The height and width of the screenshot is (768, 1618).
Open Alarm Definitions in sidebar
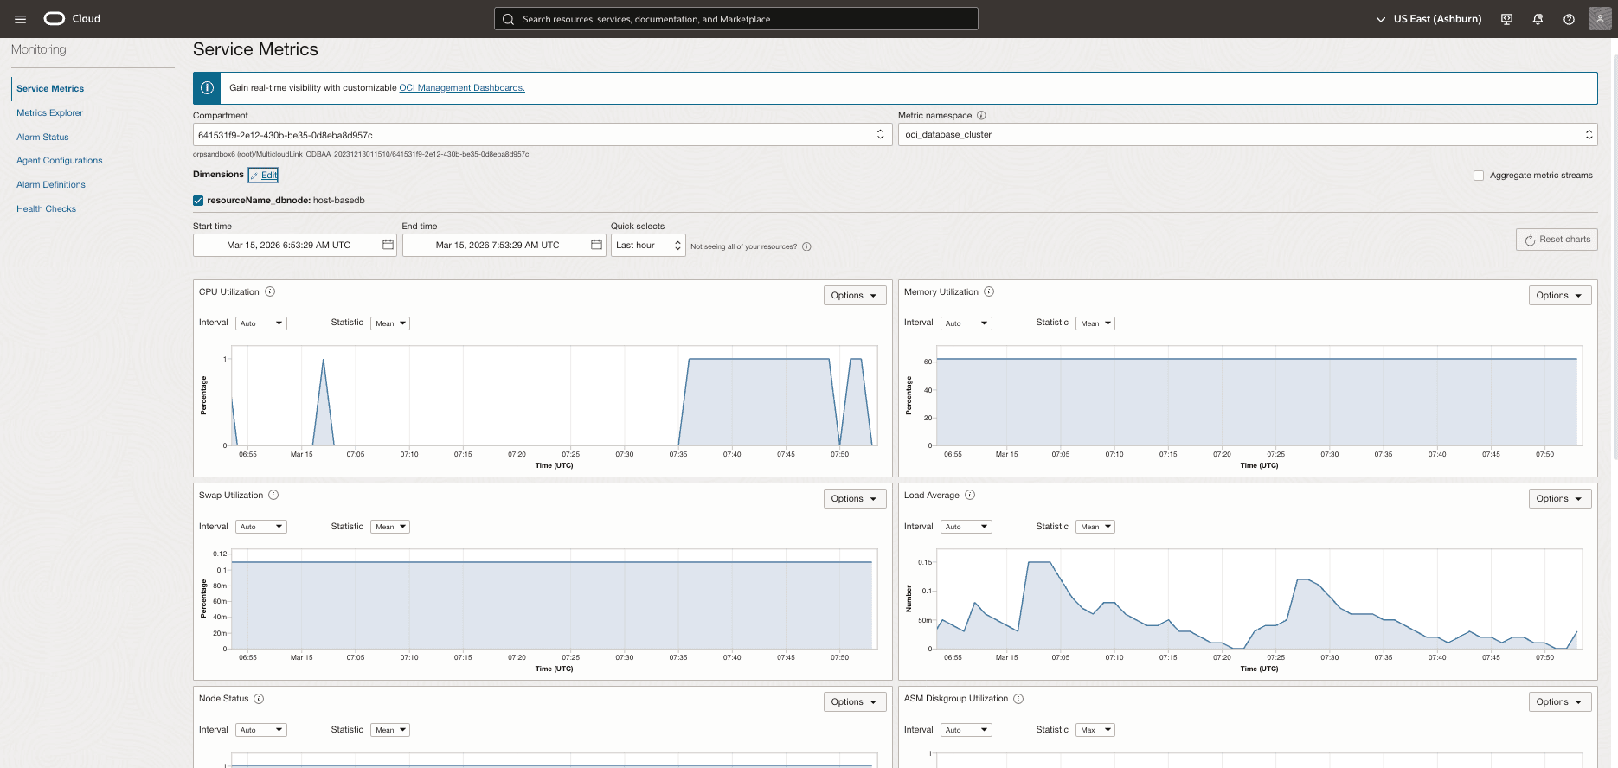pos(51,184)
